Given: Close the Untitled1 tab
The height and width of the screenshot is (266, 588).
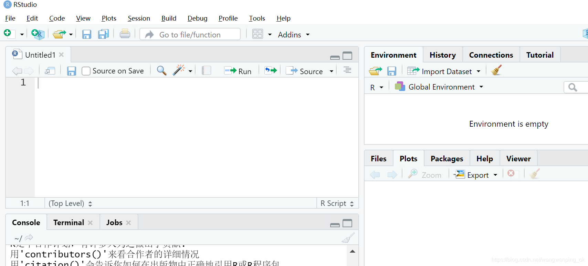Looking at the screenshot, I should pos(61,55).
